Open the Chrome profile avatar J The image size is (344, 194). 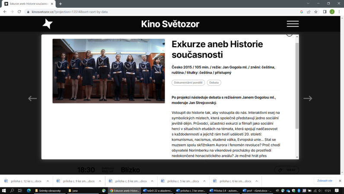pyautogui.click(x=332, y=12)
